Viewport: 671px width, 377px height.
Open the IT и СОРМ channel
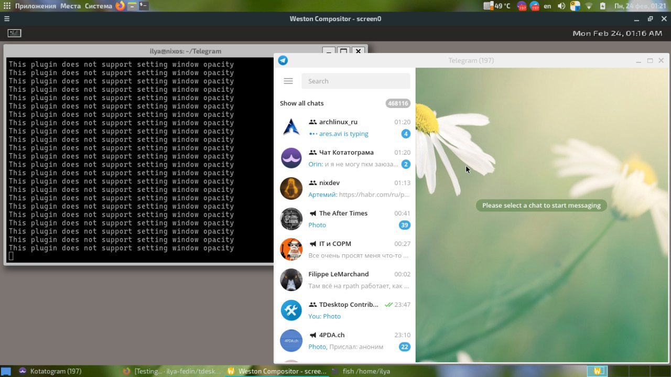(x=344, y=249)
